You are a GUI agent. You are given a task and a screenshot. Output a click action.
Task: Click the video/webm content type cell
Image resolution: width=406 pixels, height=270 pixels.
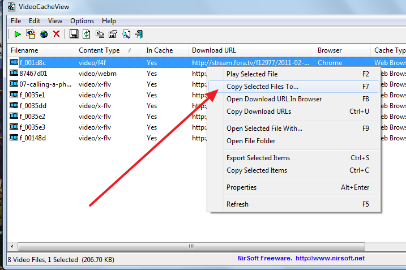pyautogui.click(x=97, y=74)
